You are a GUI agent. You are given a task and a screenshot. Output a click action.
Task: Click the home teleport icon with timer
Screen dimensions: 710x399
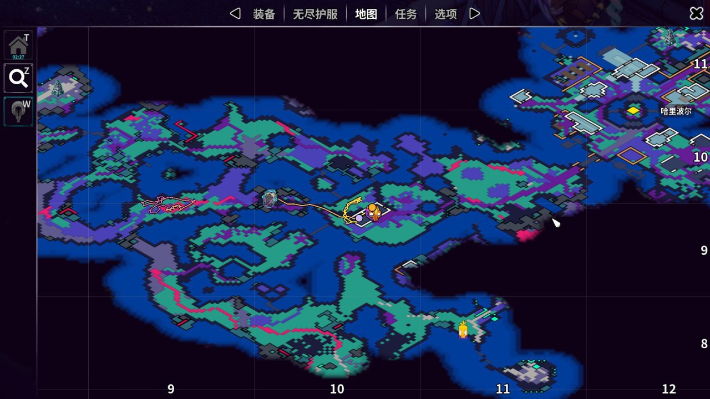[18, 45]
